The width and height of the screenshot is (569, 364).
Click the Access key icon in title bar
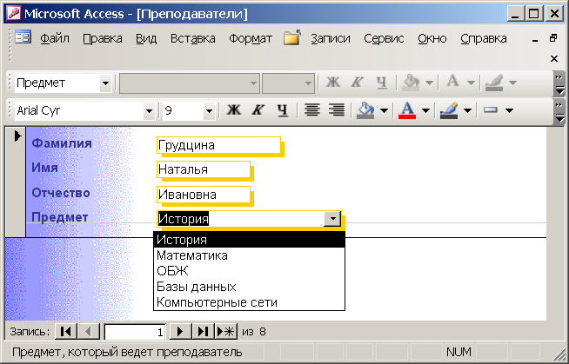coord(14,14)
